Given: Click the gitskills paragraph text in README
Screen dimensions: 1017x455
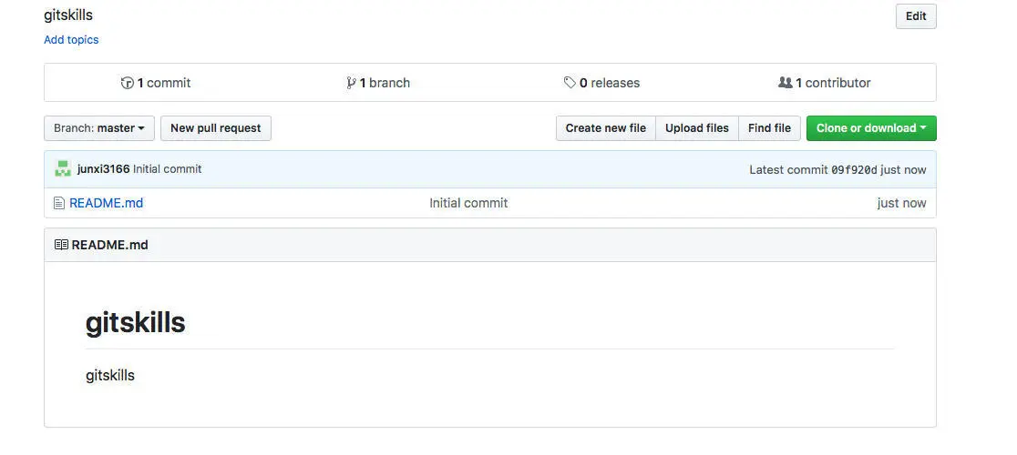Looking at the screenshot, I should pyautogui.click(x=110, y=376).
